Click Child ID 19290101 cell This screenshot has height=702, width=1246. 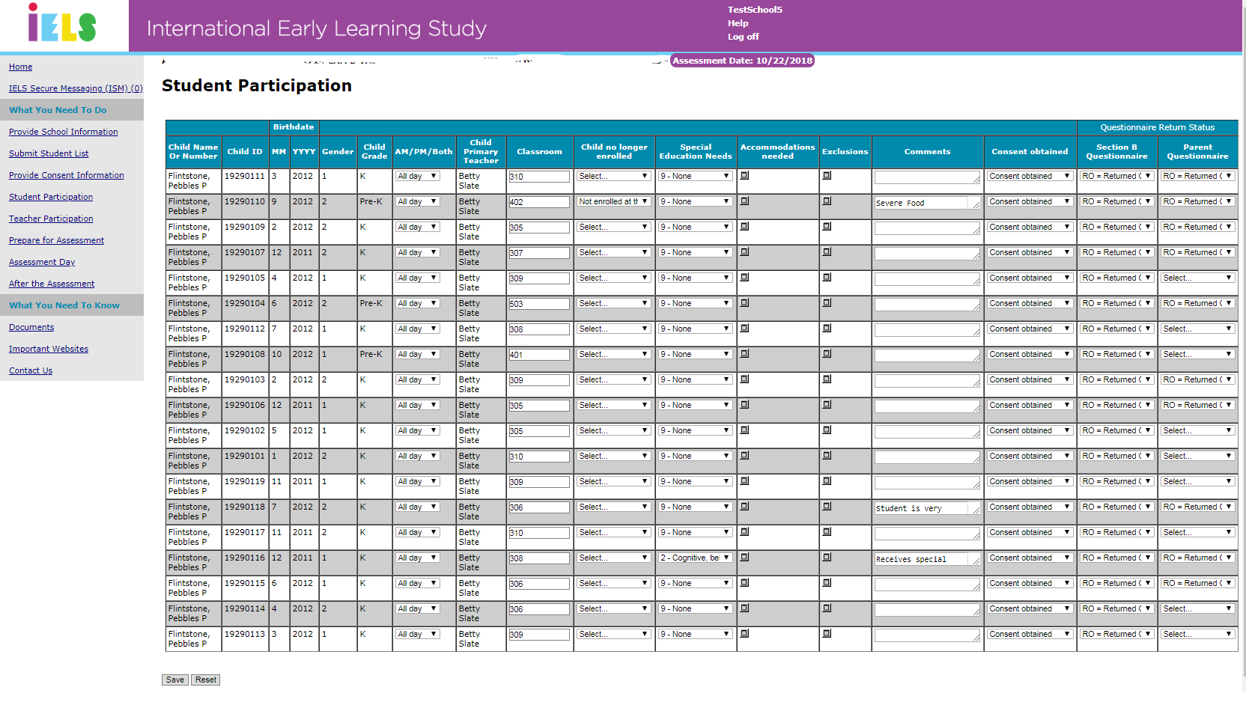pyautogui.click(x=245, y=461)
